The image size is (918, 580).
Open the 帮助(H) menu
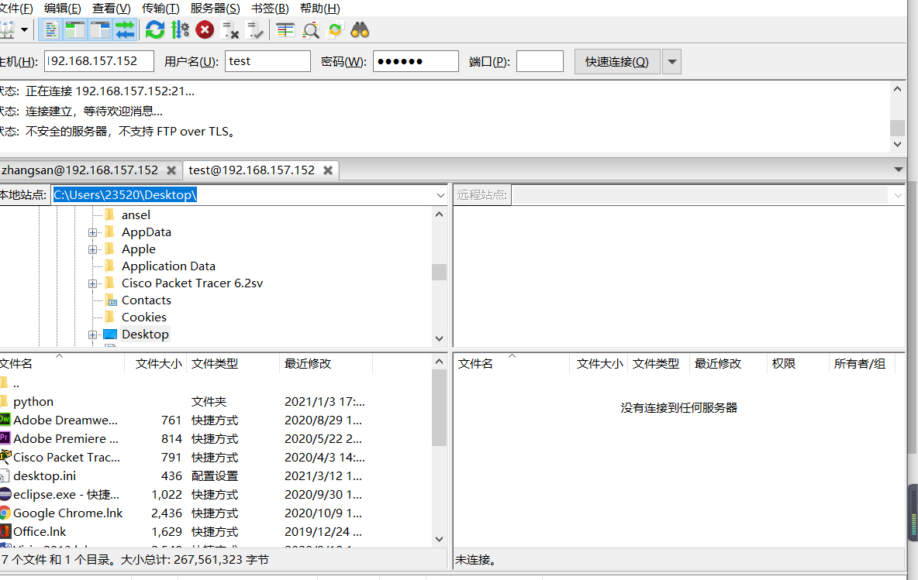click(319, 9)
